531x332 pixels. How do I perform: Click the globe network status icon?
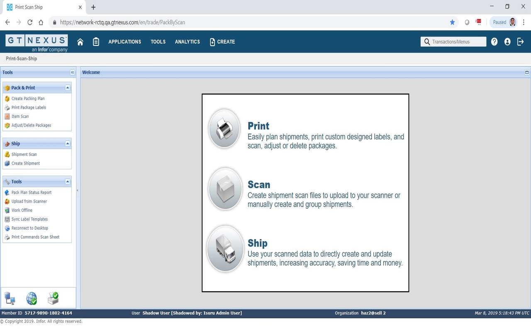tap(32, 298)
